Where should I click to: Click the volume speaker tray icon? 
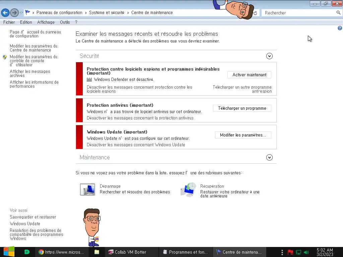[x=306, y=252]
